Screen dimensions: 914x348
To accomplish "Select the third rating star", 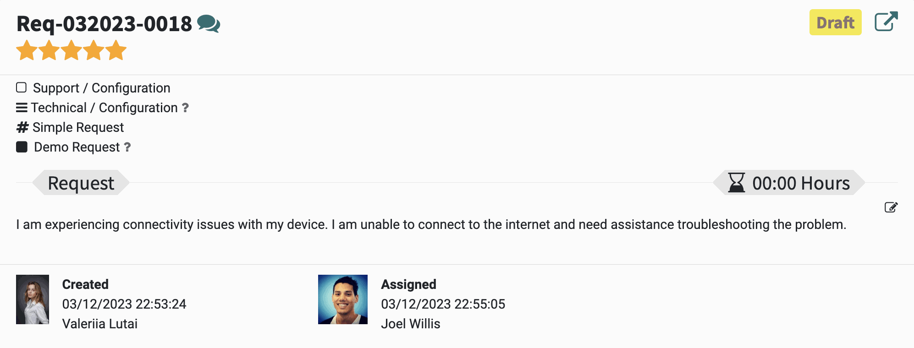I will [x=72, y=50].
